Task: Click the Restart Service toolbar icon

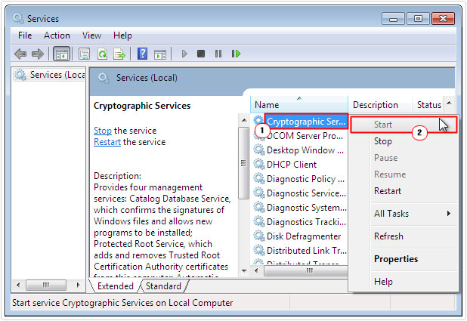Action: [x=236, y=54]
